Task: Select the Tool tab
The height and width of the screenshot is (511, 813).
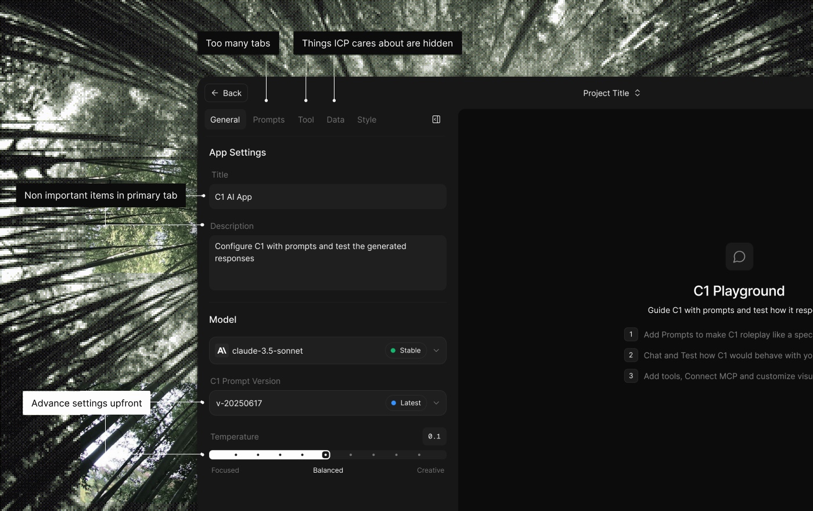Action: pos(306,120)
